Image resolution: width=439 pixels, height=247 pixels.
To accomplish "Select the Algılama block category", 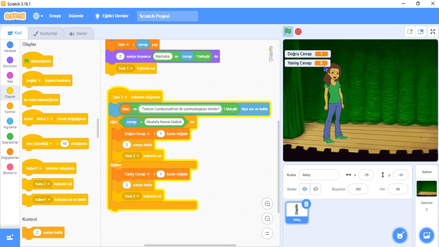I will coord(10,123).
